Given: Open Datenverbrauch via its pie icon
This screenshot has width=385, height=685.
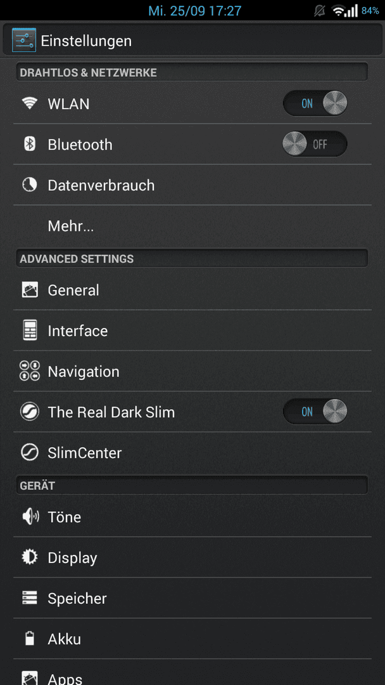Looking at the screenshot, I should click(x=29, y=185).
